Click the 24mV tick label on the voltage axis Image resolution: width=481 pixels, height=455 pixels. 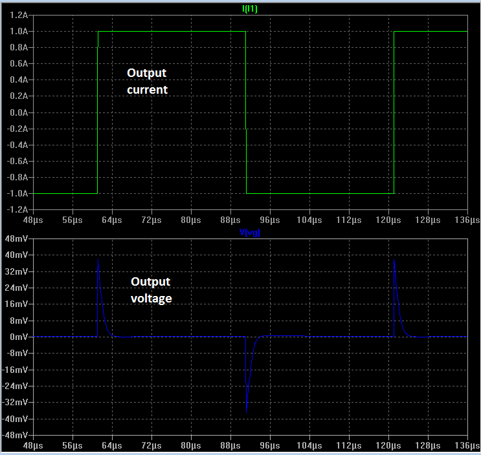[17, 288]
